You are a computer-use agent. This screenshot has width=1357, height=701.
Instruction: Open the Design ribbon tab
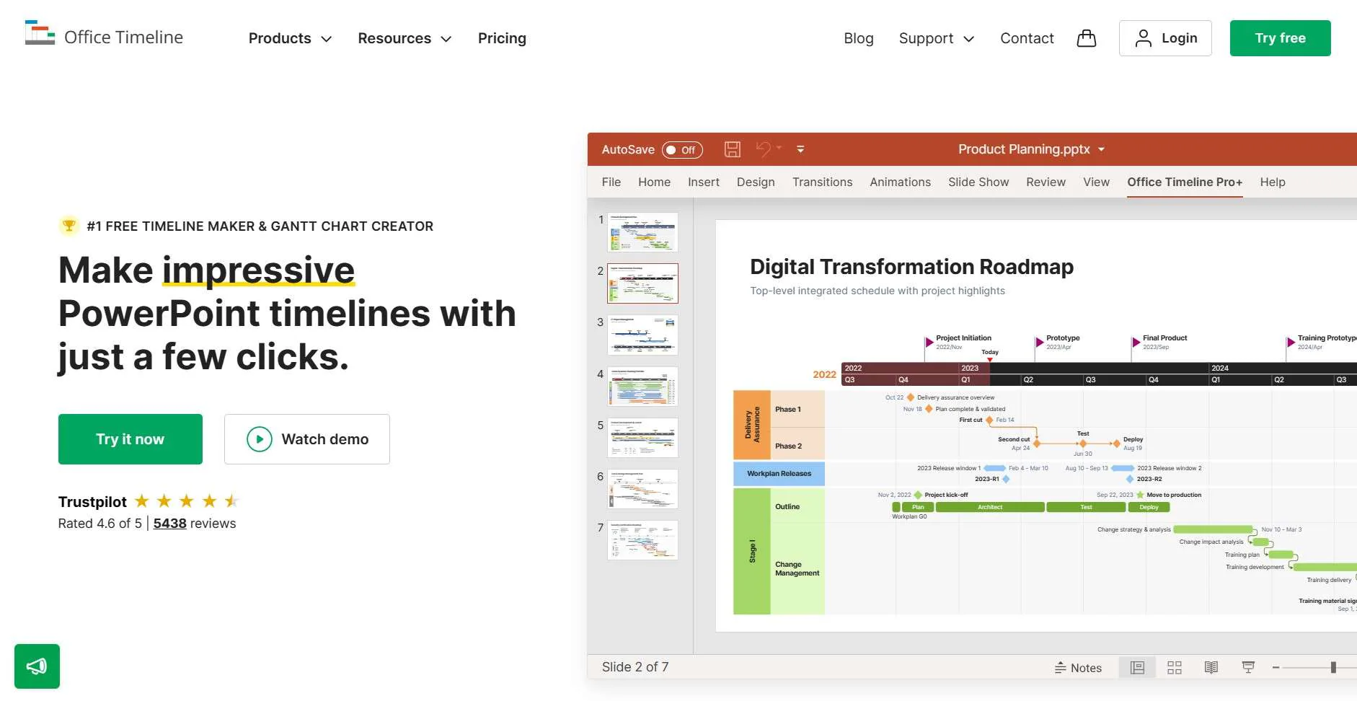(x=756, y=182)
